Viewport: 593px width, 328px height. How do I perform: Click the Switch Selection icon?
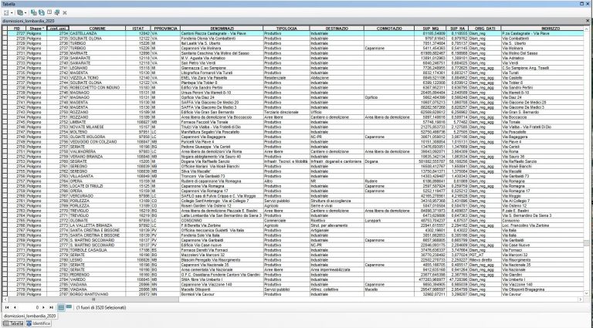[41, 12]
